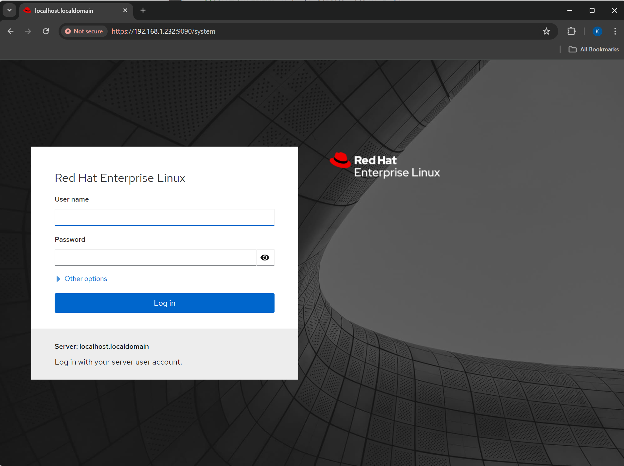Open the Chrome profile K avatar
Viewport: 624px width, 466px height.
click(x=597, y=31)
